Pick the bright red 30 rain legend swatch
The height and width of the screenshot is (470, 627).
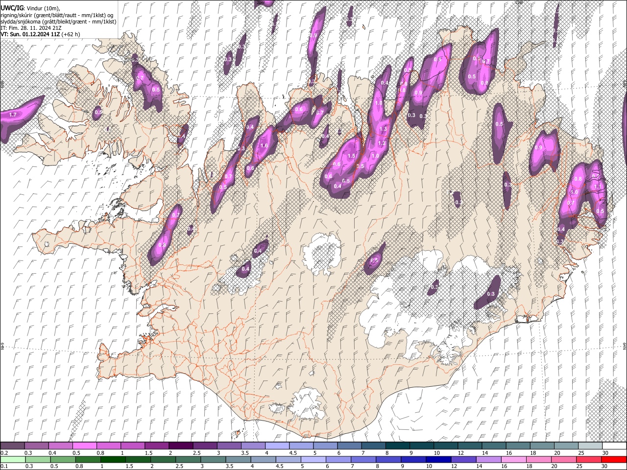coord(614,459)
